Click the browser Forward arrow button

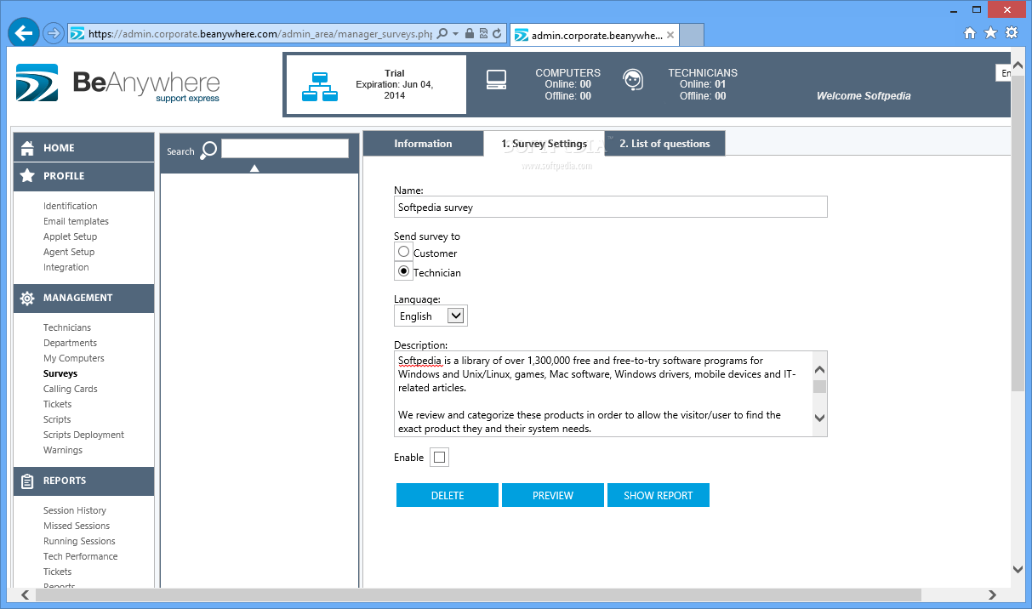pyautogui.click(x=53, y=34)
